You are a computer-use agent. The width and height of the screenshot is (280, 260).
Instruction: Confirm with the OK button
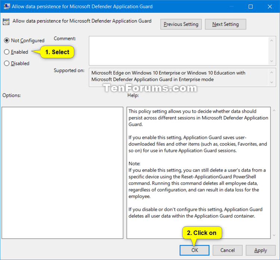tap(195, 250)
